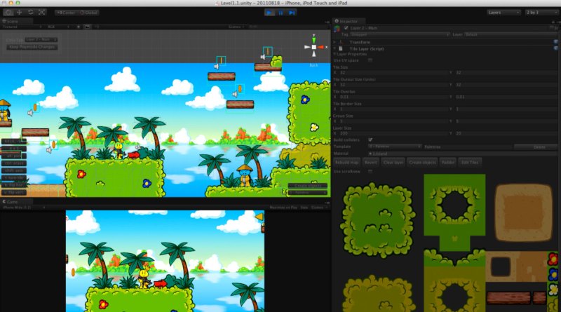Select the green bush tile in tile palette
The height and width of the screenshot is (312, 561).
pos(377,220)
